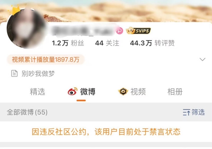212x149 pixels.
Task: Tap the filter sort icon beside 筛选
Action: tap(187, 112)
